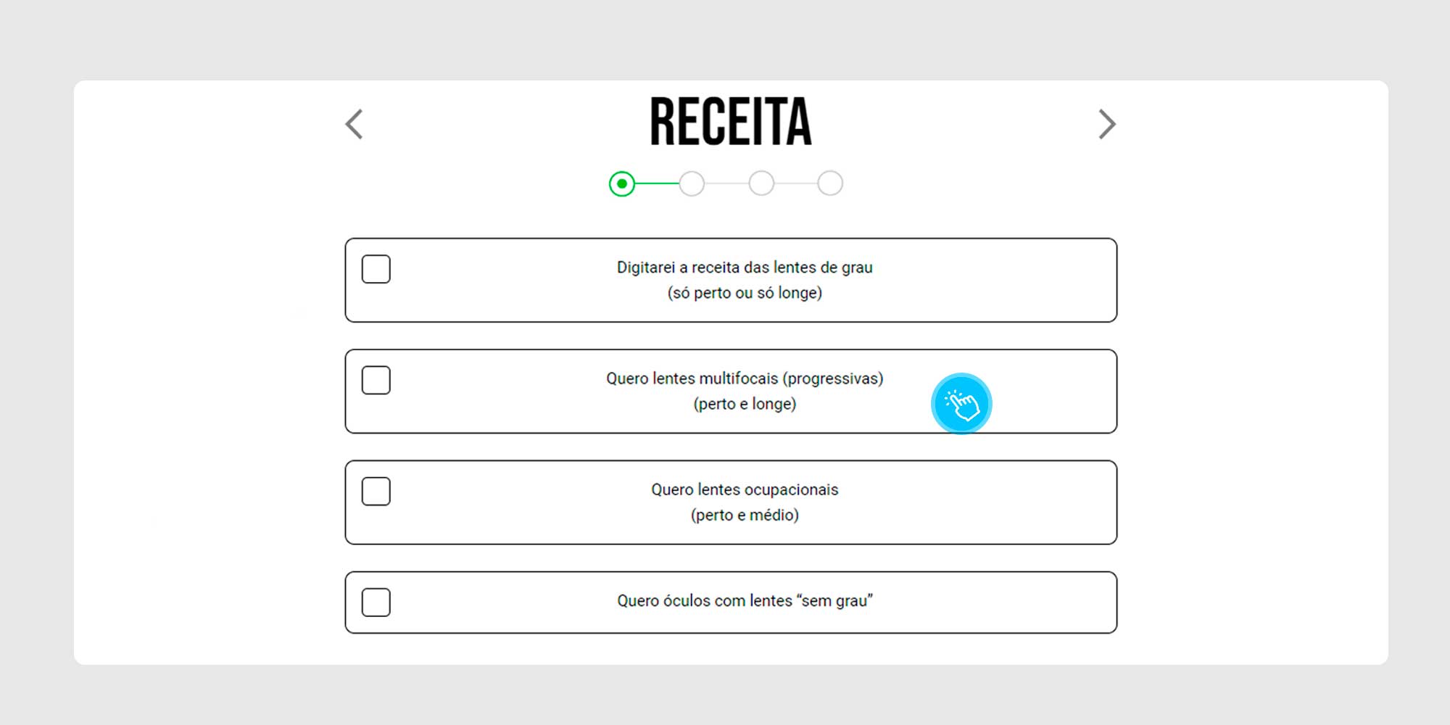Click the '(perto e médio)' subtitle text
Viewport: 1450px width, 725px height.
[745, 515]
